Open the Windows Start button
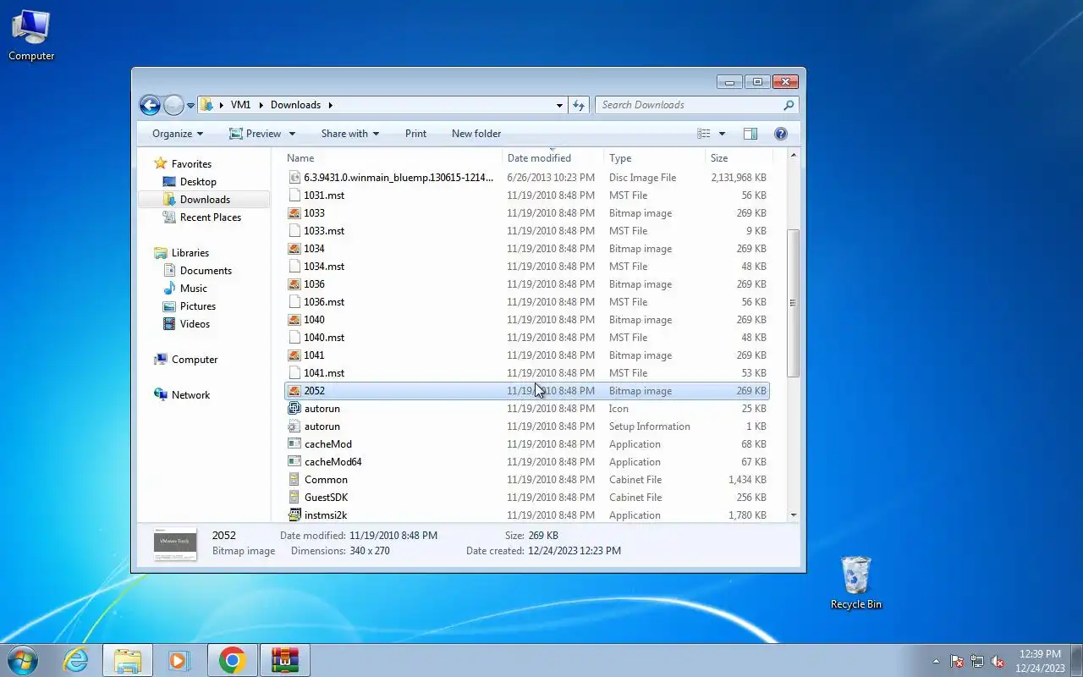This screenshot has height=677, width=1083. pos(23,660)
